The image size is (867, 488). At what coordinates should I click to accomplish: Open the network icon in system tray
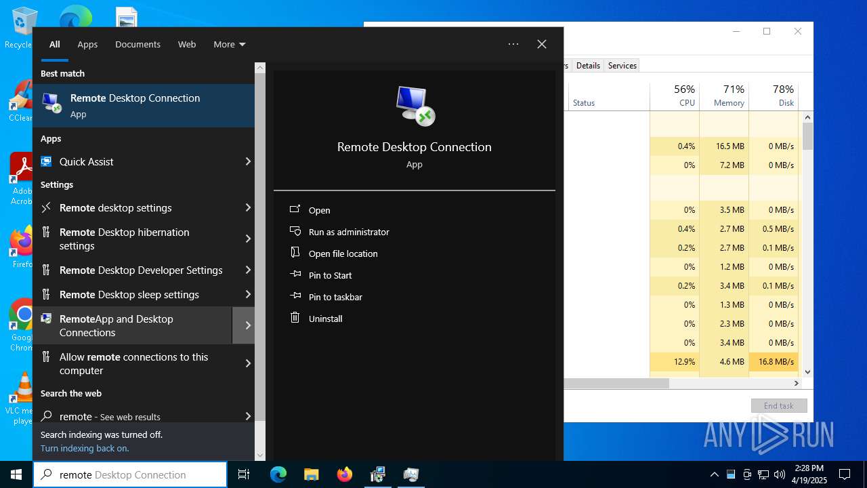[x=763, y=474]
